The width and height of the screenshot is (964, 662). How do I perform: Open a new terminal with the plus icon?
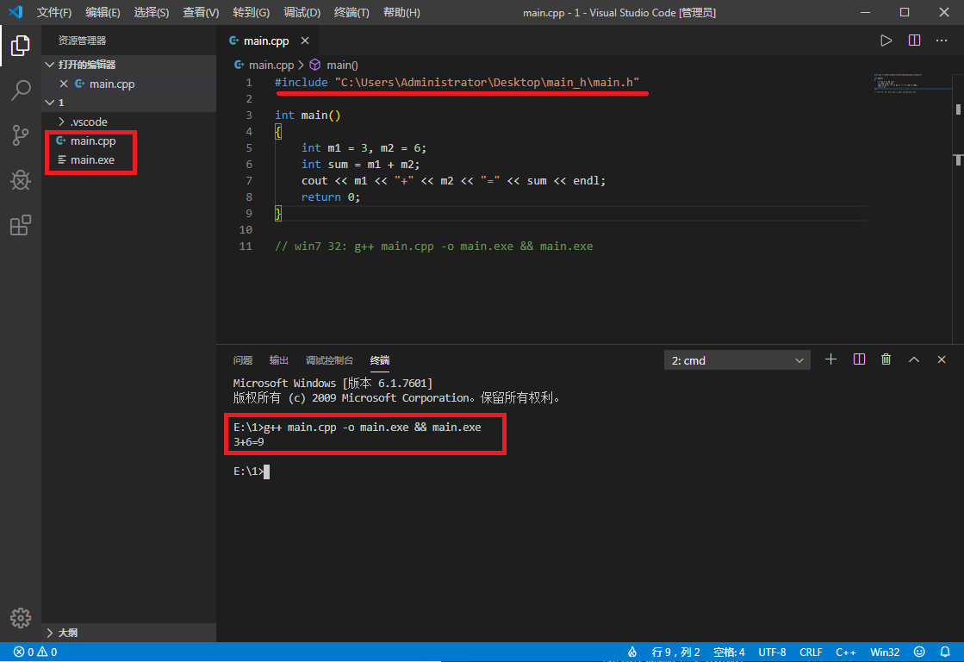(830, 359)
